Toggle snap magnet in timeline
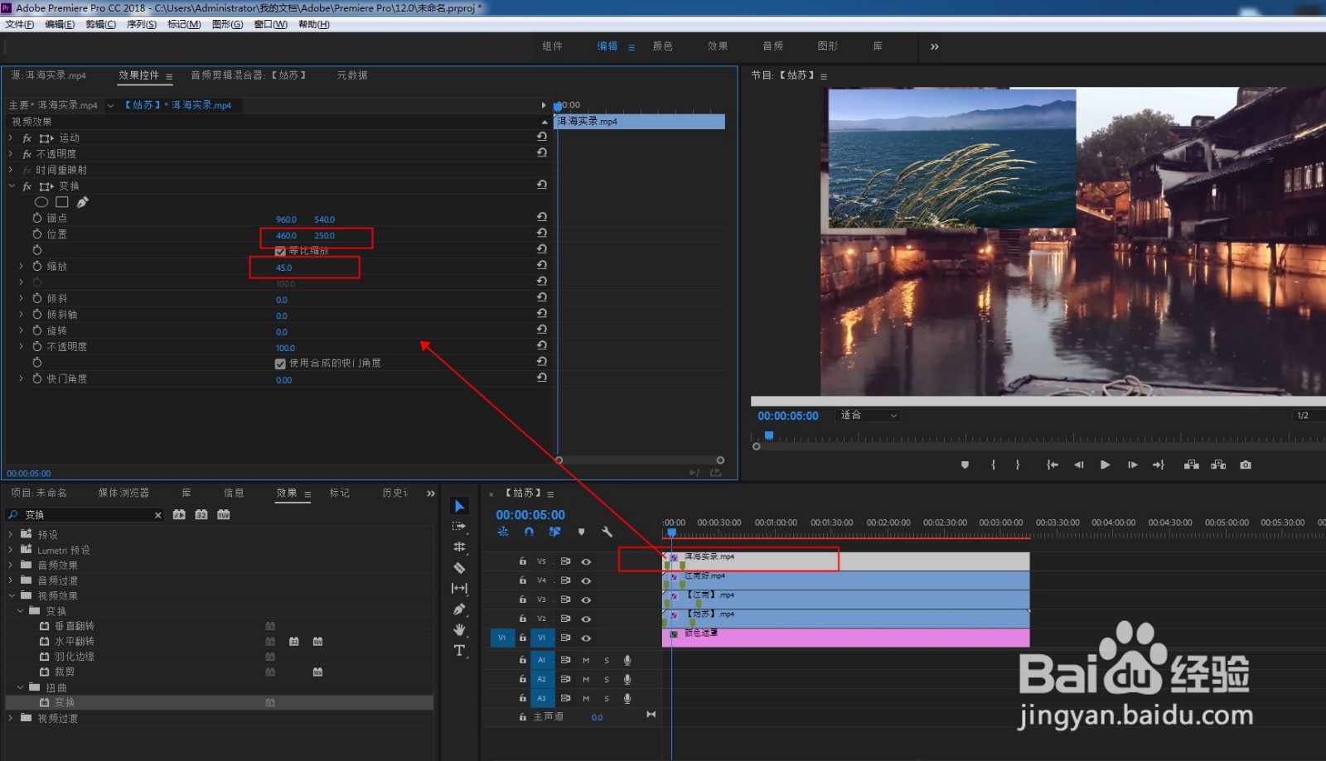 (529, 532)
